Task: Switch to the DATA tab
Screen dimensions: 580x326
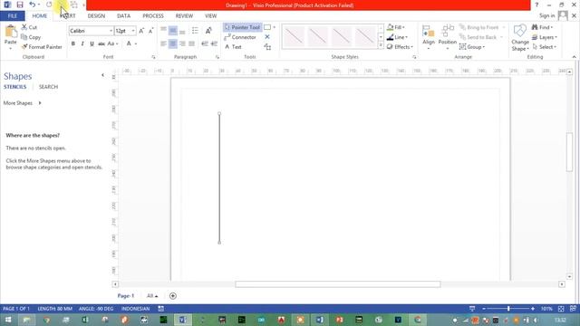Action: click(123, 16)
